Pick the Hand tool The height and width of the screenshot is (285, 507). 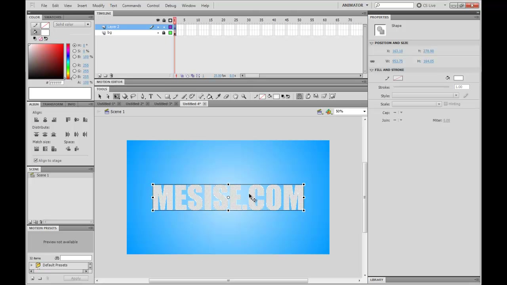click(x=236, y=96)
